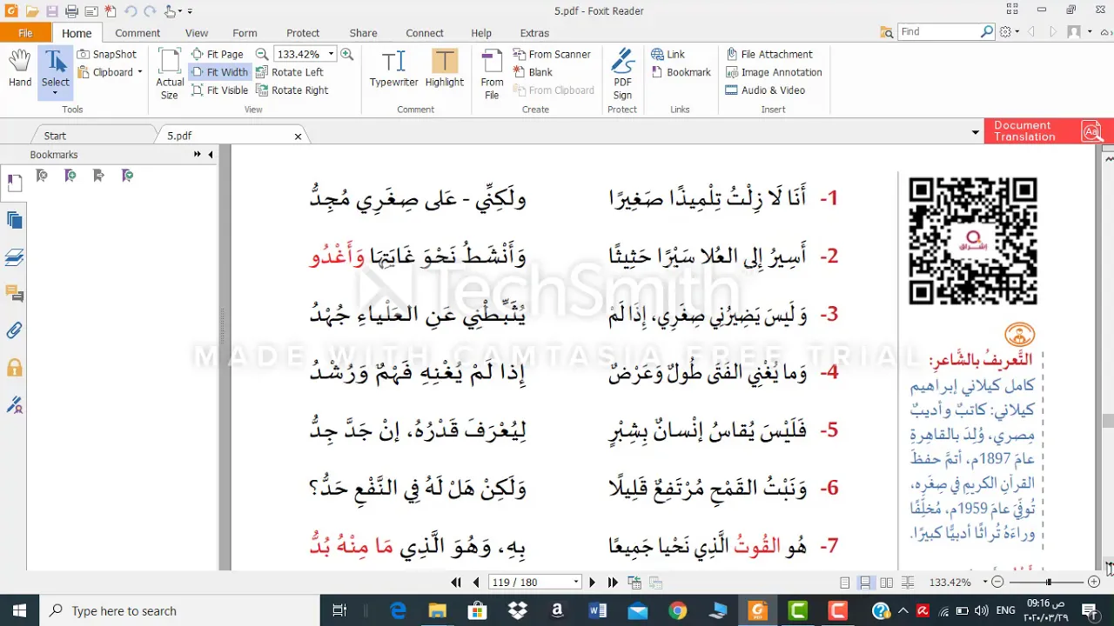Click the zoom slider in status bar
This screenshot has width=1114, height=626.
point(1048,582)
